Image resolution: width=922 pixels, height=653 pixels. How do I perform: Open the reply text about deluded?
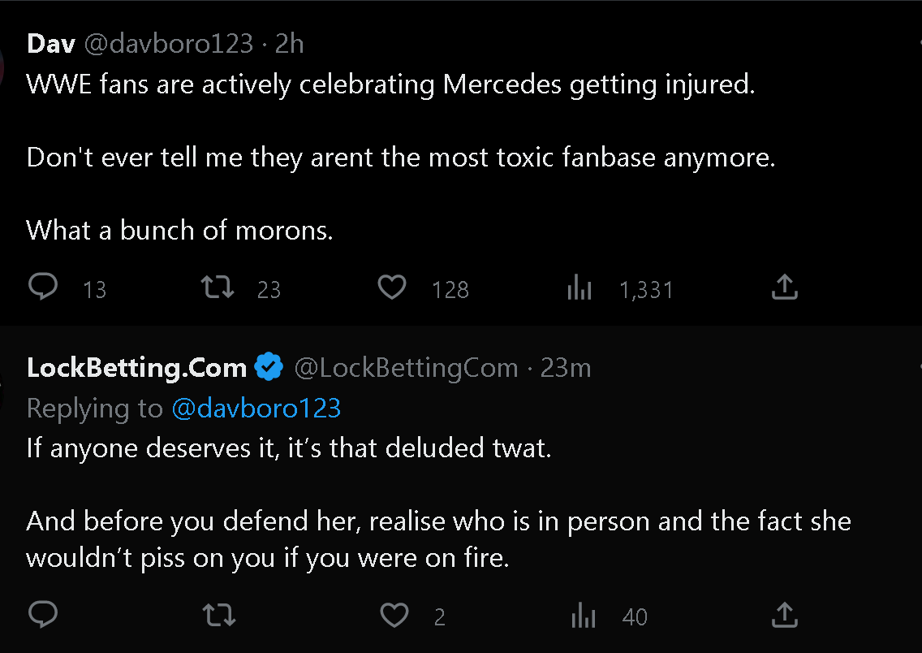coord(289,448)
